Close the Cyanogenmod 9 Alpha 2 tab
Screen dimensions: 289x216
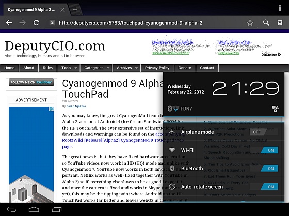[x=62, y=10]
